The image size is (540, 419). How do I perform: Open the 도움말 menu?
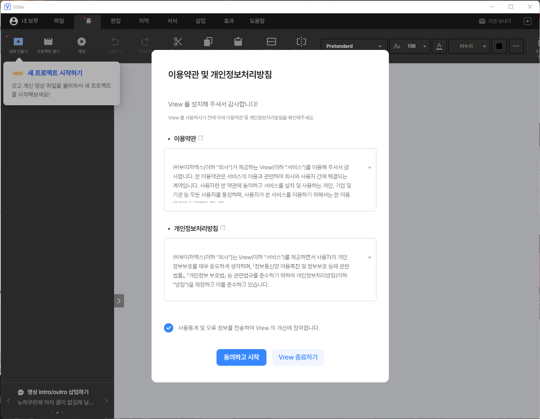[x=257, y=21]
